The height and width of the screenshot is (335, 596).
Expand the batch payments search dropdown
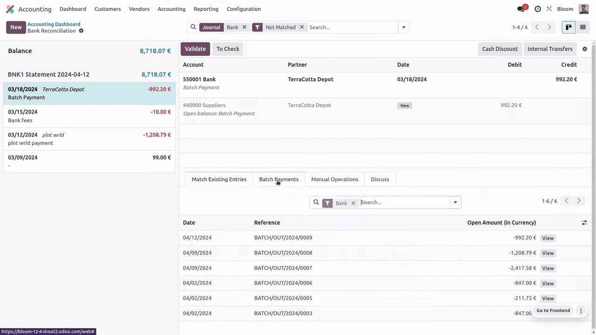455,202
